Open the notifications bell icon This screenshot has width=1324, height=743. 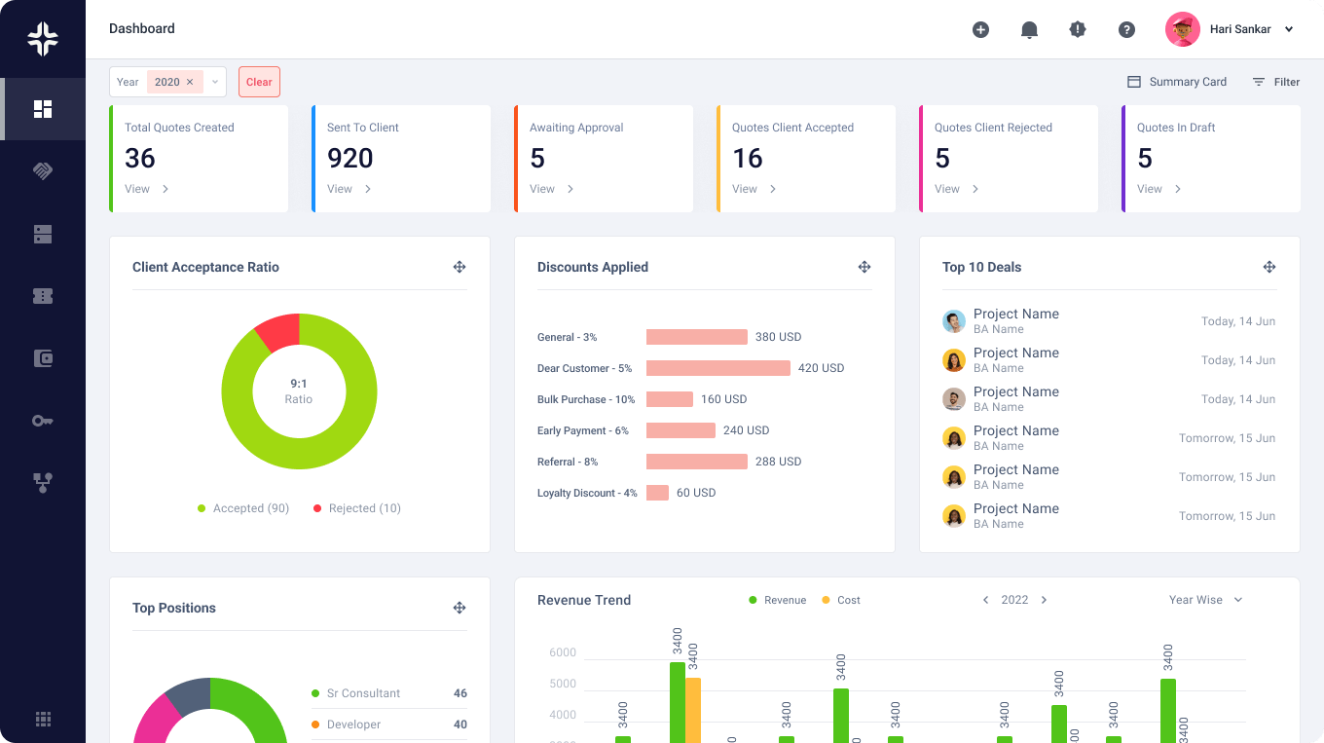1029,30
